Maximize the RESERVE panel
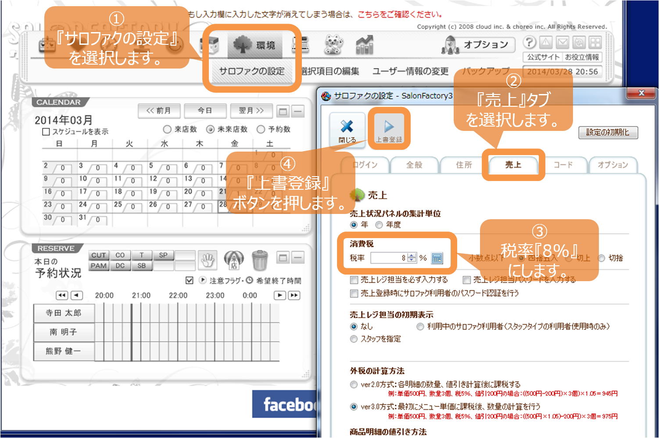Screen dimensions: 659x438 283,257
